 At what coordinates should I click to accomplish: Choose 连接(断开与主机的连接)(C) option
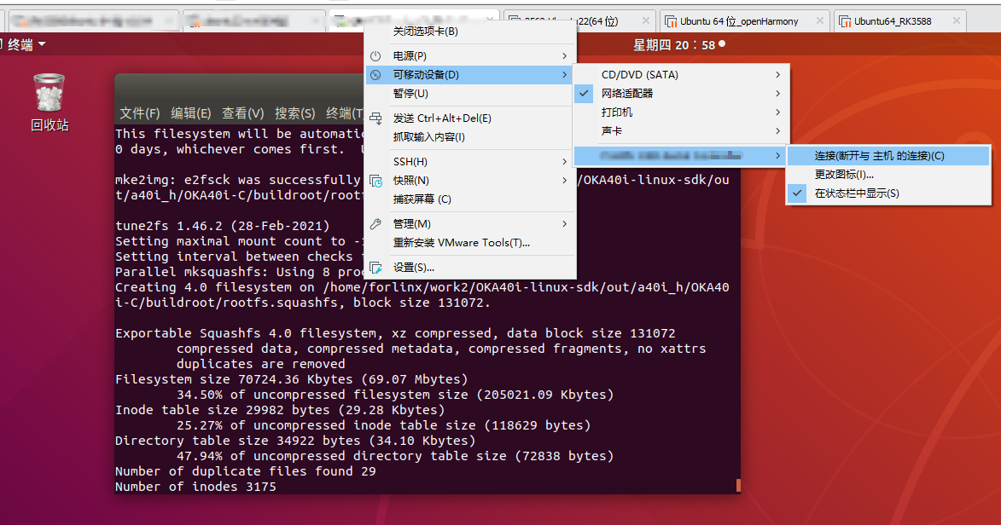[879, 156]
